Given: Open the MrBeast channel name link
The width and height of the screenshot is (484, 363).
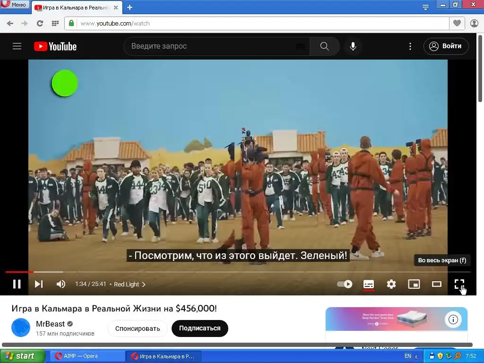Looking at the screenshot, I should [50, 324].
